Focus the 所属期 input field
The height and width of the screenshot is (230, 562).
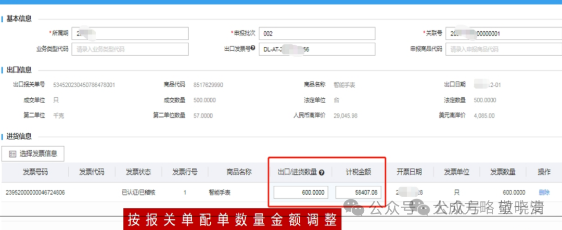click(x=130, y=34)
